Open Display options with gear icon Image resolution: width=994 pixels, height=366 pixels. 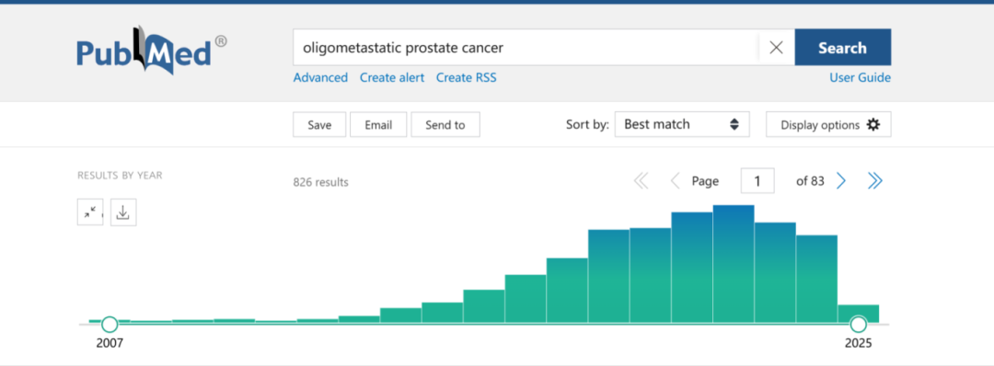(828, 125)
